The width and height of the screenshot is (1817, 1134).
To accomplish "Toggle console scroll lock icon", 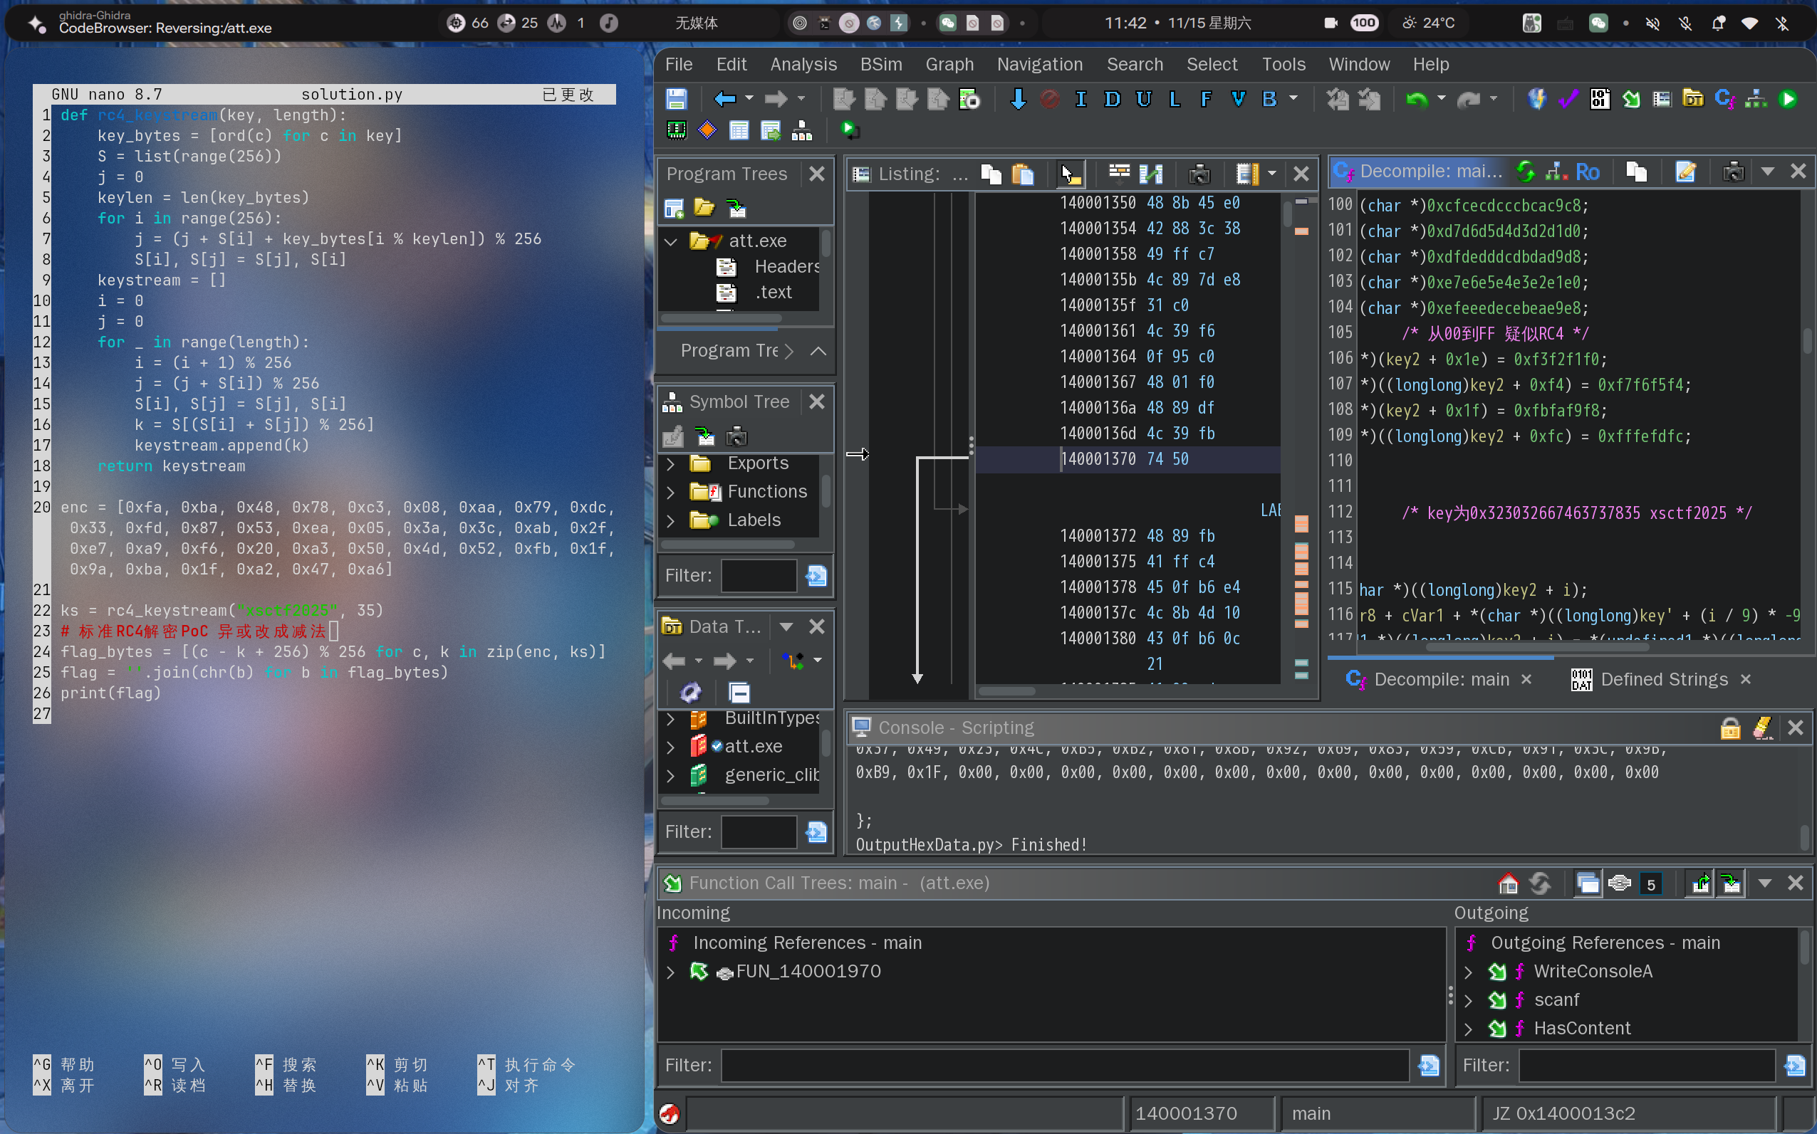I will point(1730,728).
